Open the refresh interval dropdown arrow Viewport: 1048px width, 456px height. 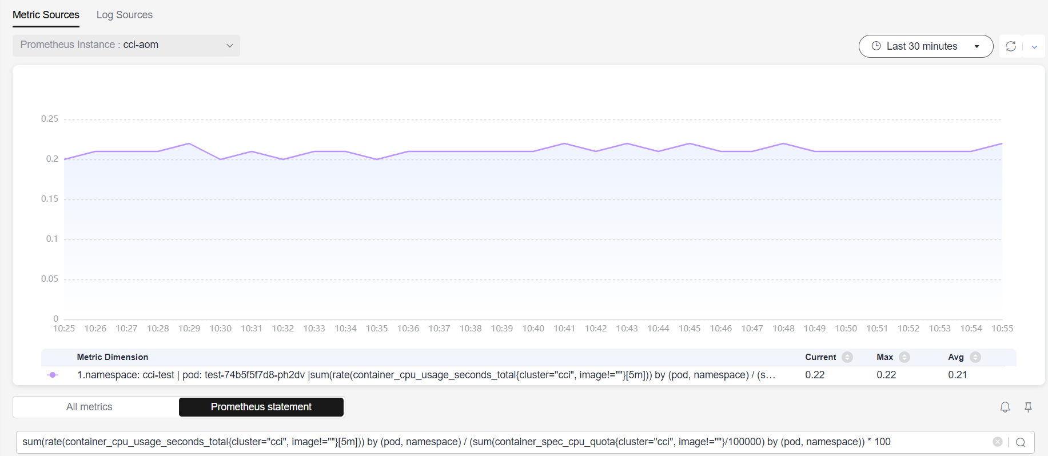point(1034,47)
